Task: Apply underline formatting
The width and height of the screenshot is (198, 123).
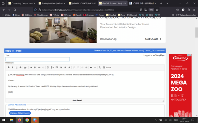Action: coord(16,68)
